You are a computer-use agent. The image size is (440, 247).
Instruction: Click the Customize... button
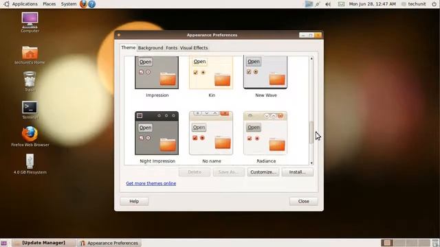[x=263, y=172]
